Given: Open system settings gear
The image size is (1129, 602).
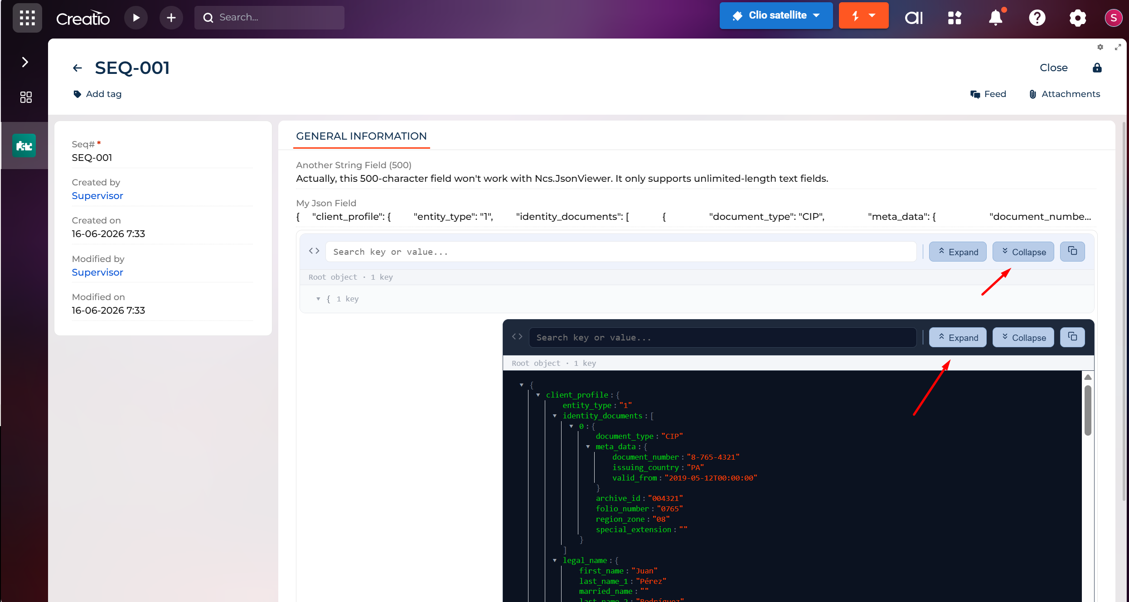Looking at the screenshot, I should pyautogui.click(x=1078, y=18).
